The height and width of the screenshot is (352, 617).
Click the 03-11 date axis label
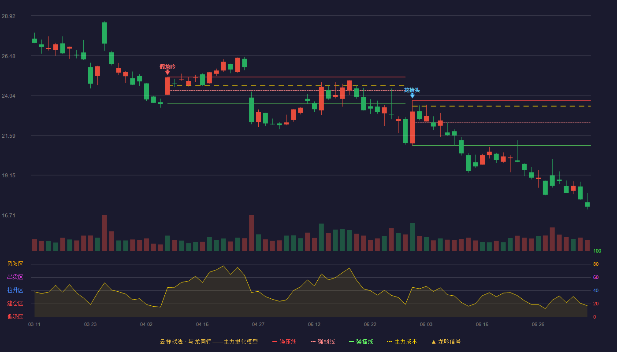(34, 324)
